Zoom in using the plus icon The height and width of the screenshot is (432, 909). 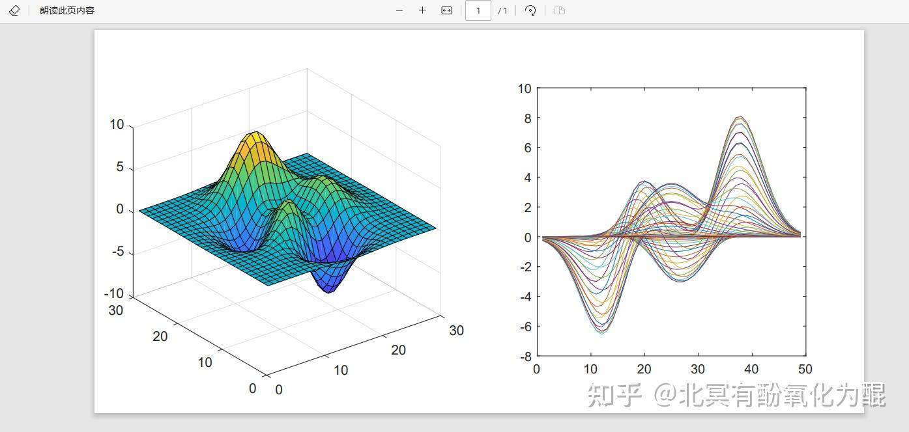[x=422, y=10]
